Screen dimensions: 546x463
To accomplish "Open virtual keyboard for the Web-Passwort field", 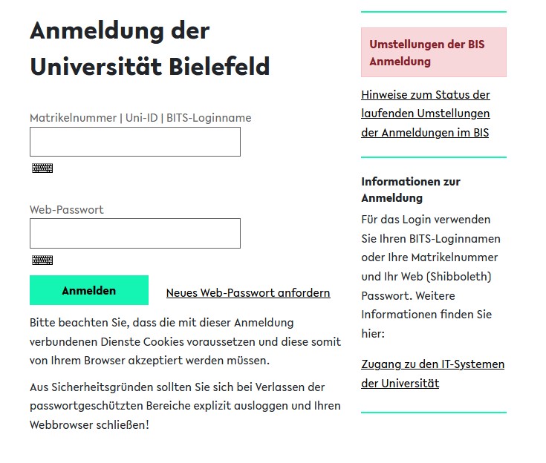I will (42, 260).
